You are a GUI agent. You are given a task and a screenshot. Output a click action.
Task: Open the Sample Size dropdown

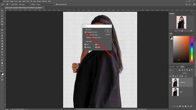24,4
